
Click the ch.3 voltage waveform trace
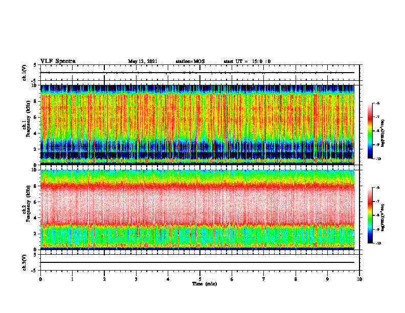[197, 262]
